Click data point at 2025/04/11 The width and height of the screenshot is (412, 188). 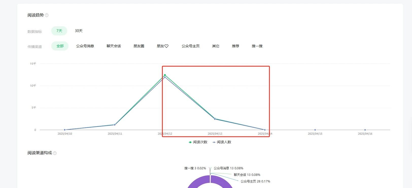pyautogui.click(x=115, y=125)
